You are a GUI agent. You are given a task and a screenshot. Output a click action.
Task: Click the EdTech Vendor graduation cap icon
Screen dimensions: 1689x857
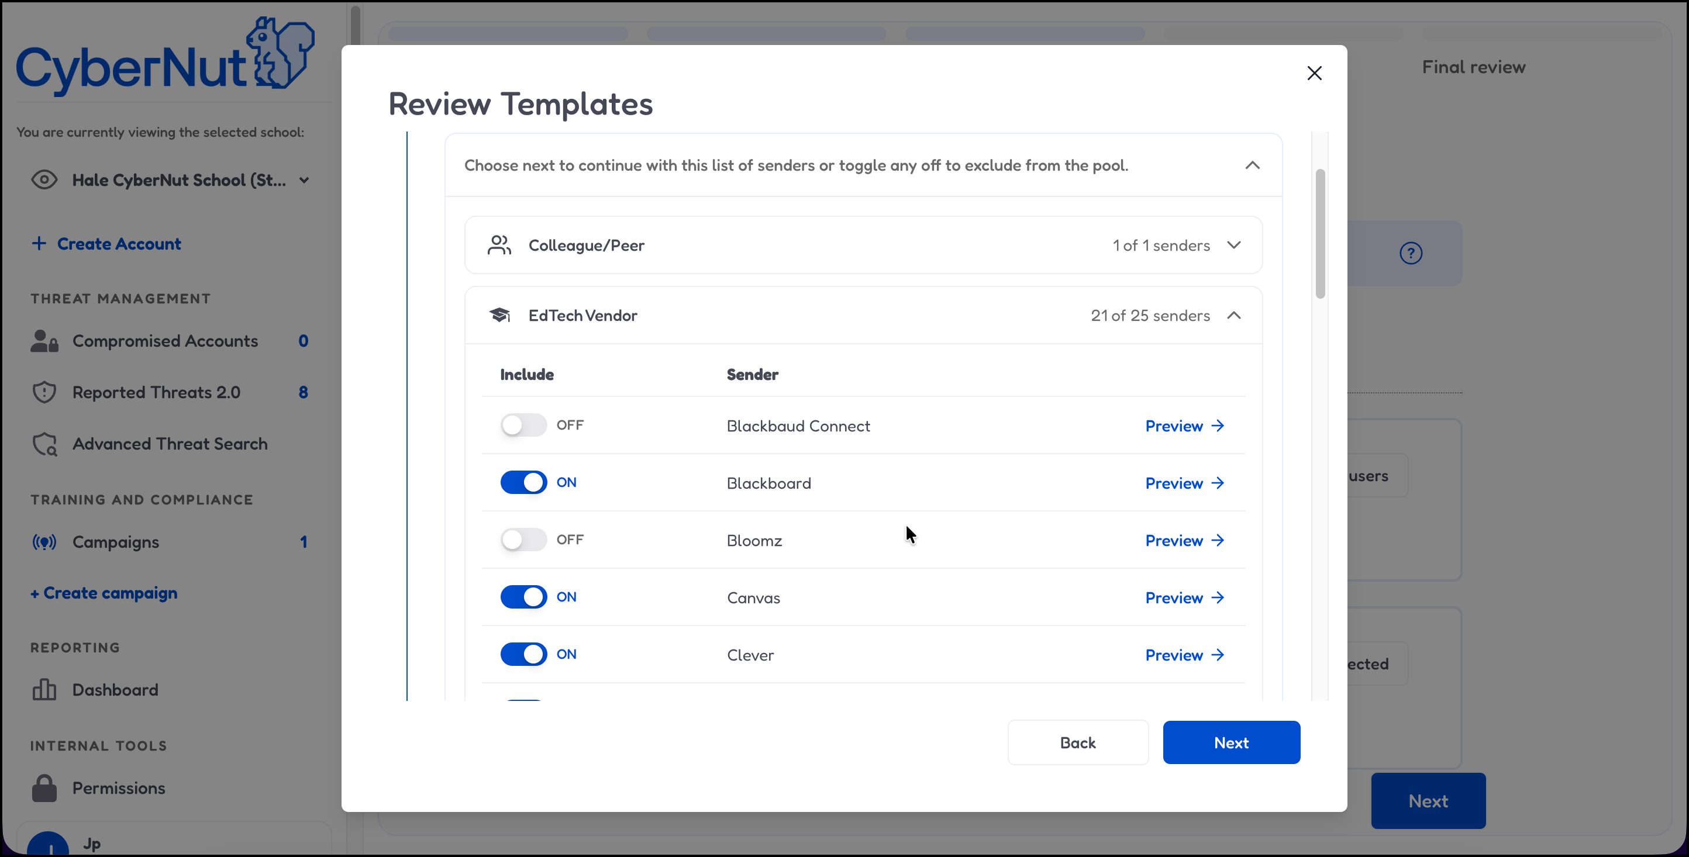[499, 315]
